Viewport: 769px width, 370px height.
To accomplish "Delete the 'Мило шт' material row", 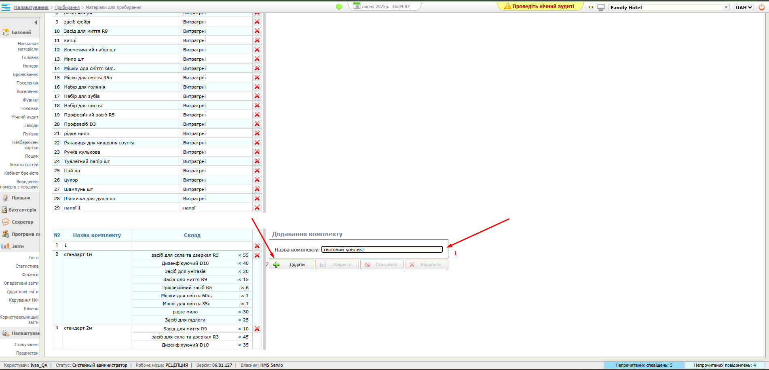I will tap(257, 59).
